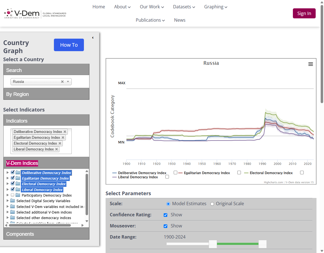The height and width of the screenshot is (253, 324).
Task: Open the Our Work menu
Action: point(152,7)
